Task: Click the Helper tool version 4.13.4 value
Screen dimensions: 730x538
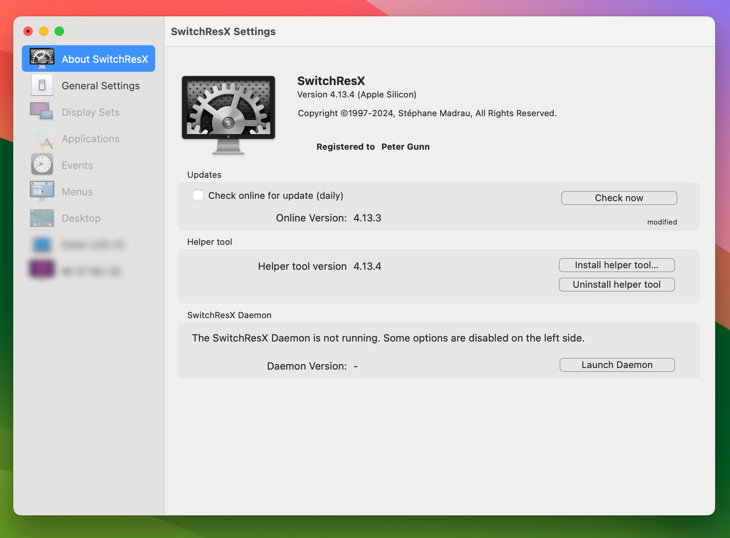Action: coord(367,266)
